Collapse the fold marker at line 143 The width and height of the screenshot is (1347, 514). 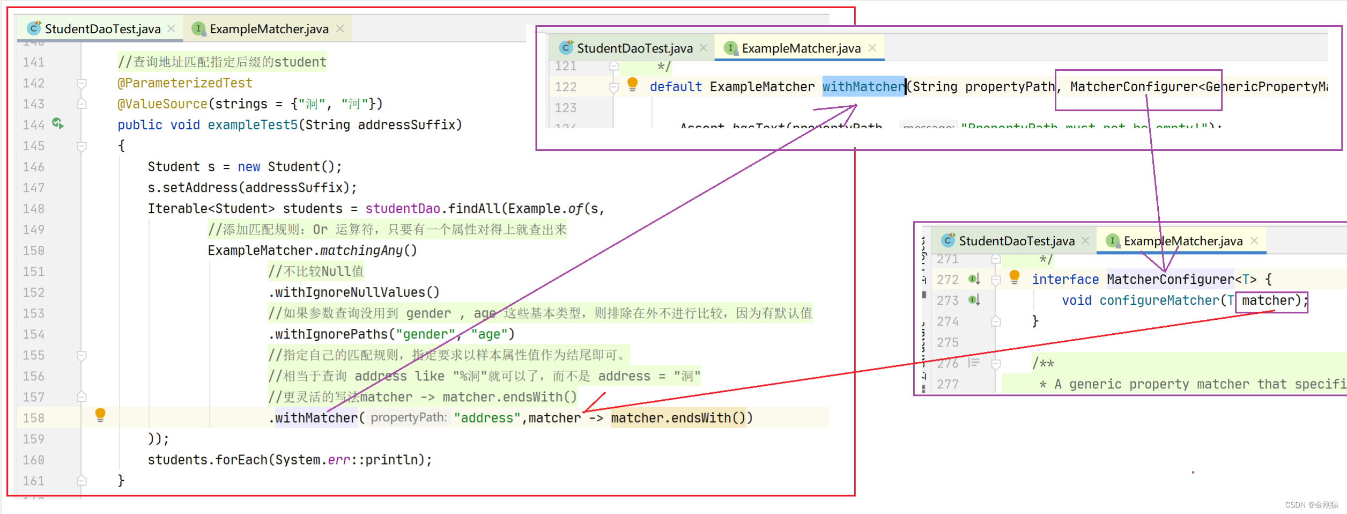[x=82, y=104]
